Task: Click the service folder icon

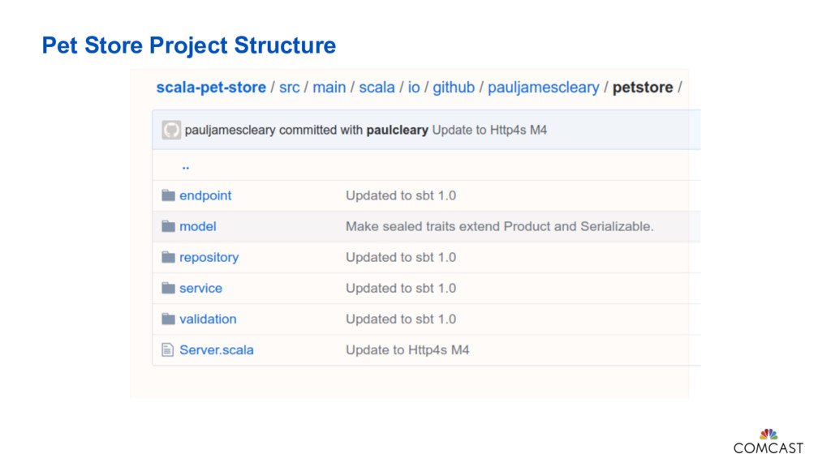Action: click(168, 288)
